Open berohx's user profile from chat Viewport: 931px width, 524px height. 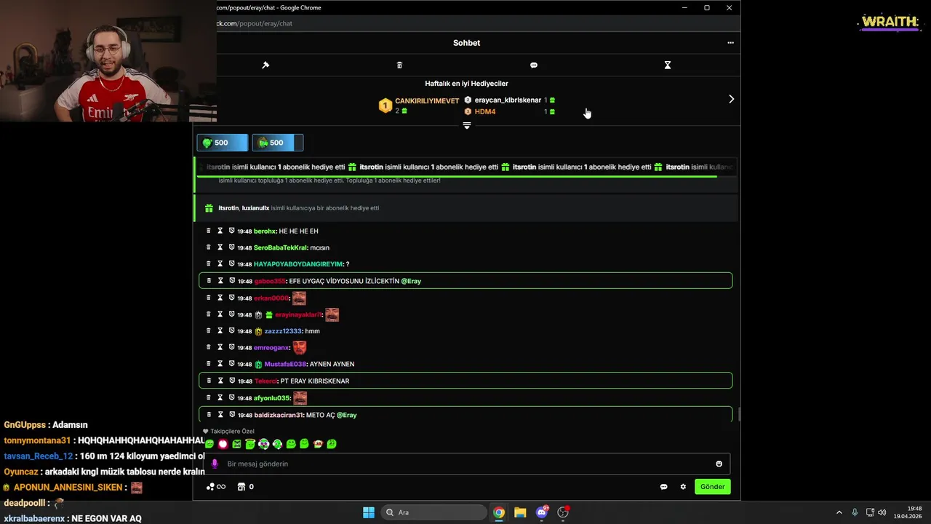tap(264, 231)
